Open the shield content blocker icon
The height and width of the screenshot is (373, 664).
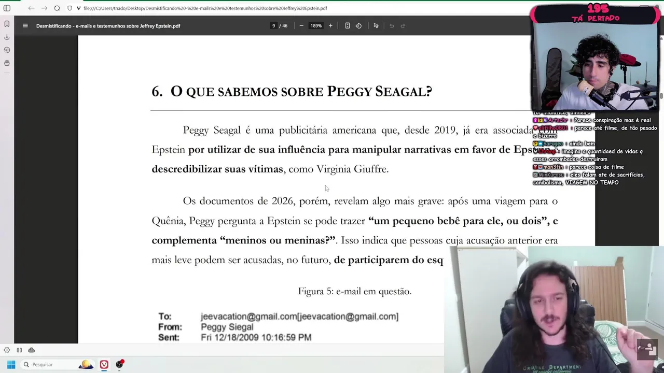70,8
